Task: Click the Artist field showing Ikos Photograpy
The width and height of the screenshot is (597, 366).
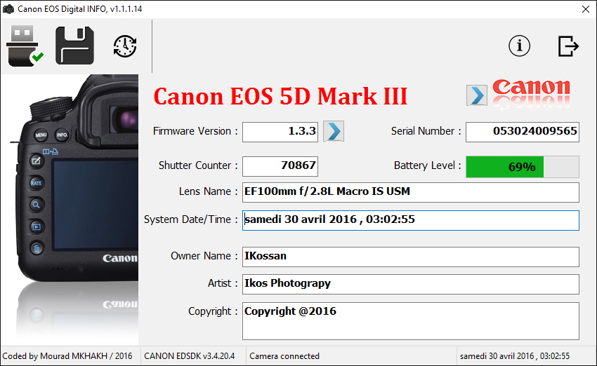Action: coord(411,284)
